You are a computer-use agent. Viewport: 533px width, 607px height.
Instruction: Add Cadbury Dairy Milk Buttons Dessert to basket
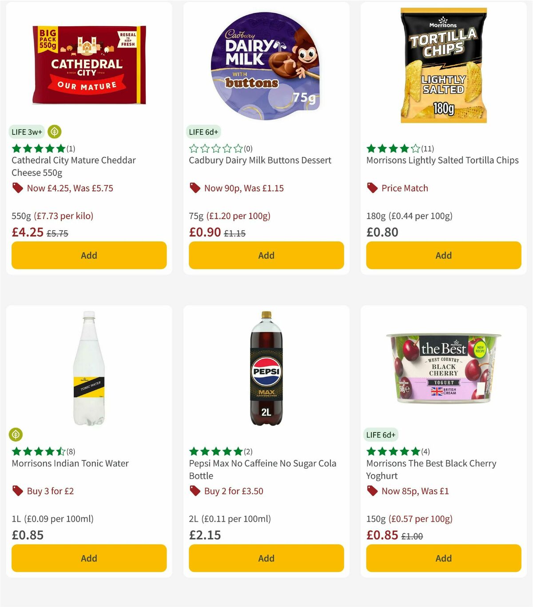266,255
